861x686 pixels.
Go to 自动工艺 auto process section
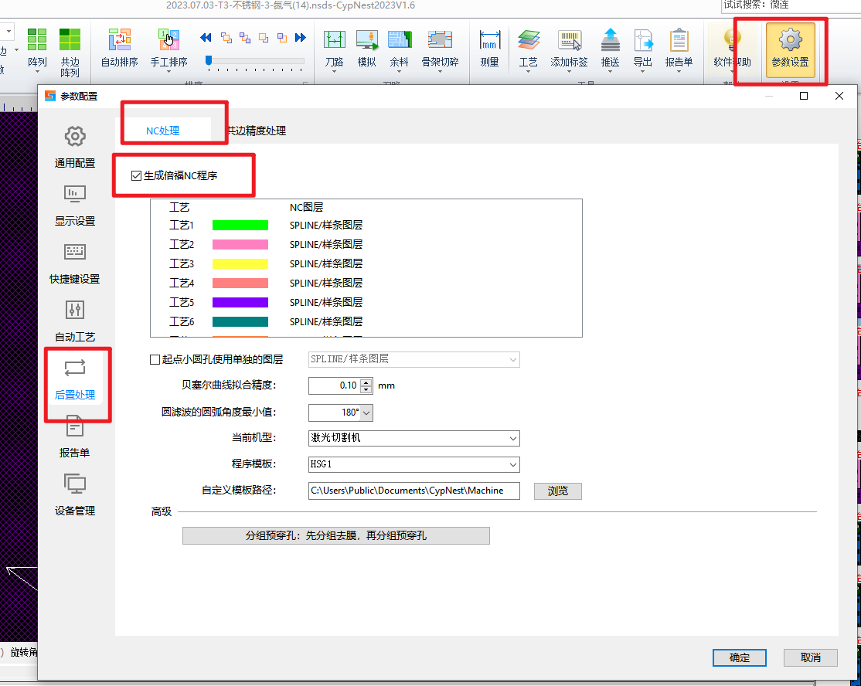75,321
